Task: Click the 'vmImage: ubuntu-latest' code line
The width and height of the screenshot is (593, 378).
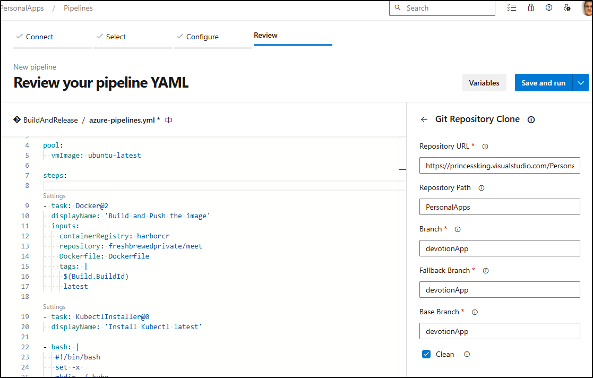Action: [96, 155]
